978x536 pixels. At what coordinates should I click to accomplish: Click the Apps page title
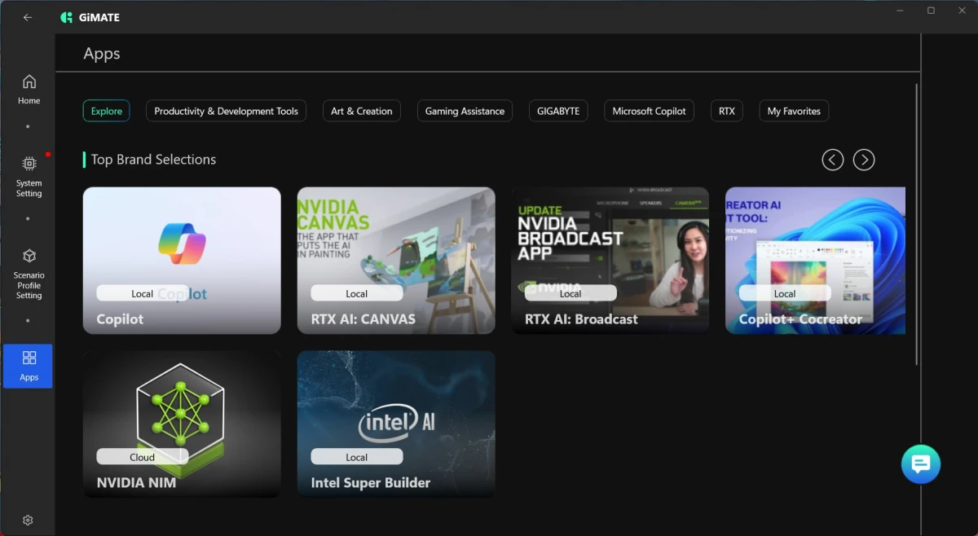point(102,54)
